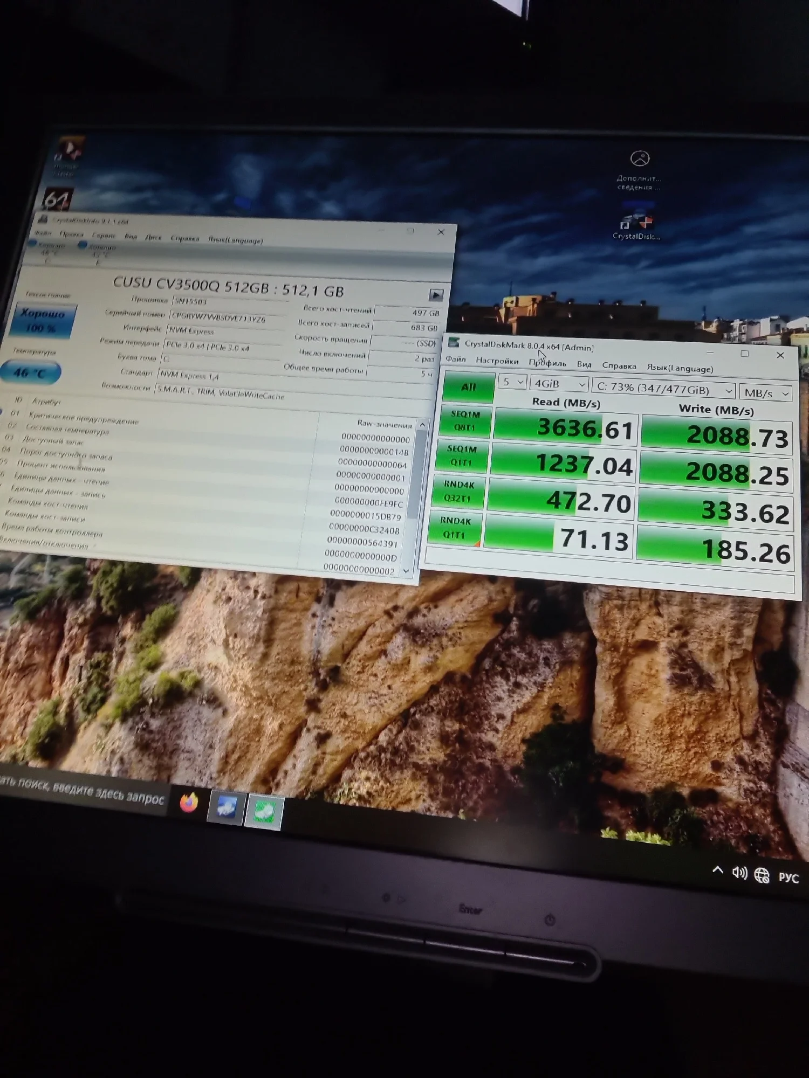809x1078 pixels.
Task: Click the CrystalDiskInfo taskbar icon
Action: (x=226, y=808)
